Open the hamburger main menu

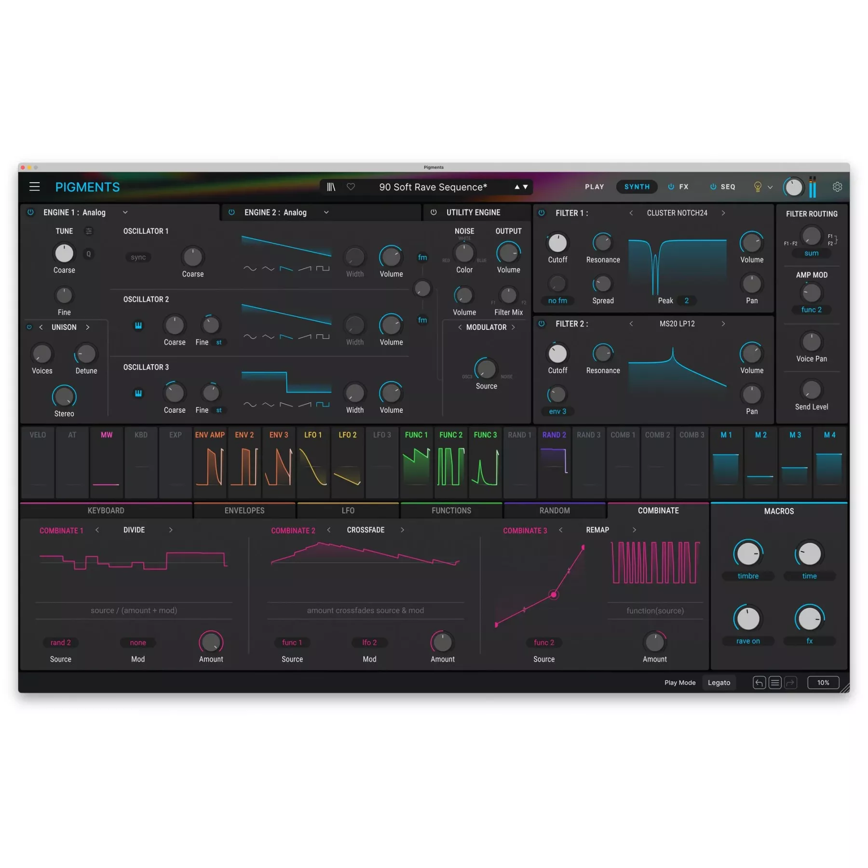34,187
